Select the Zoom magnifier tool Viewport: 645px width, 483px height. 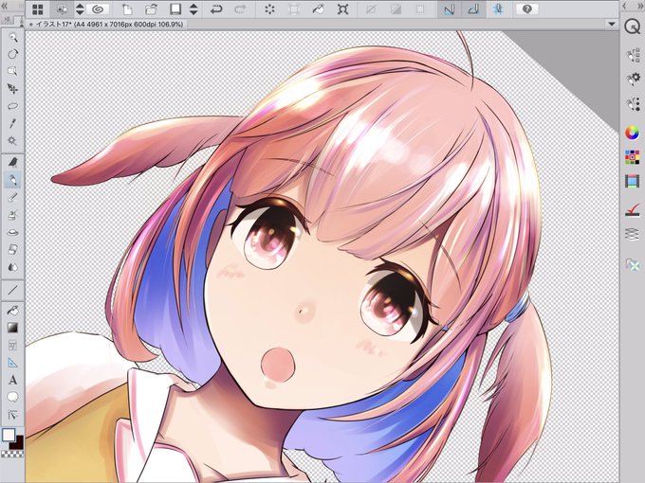coord(12,37)
